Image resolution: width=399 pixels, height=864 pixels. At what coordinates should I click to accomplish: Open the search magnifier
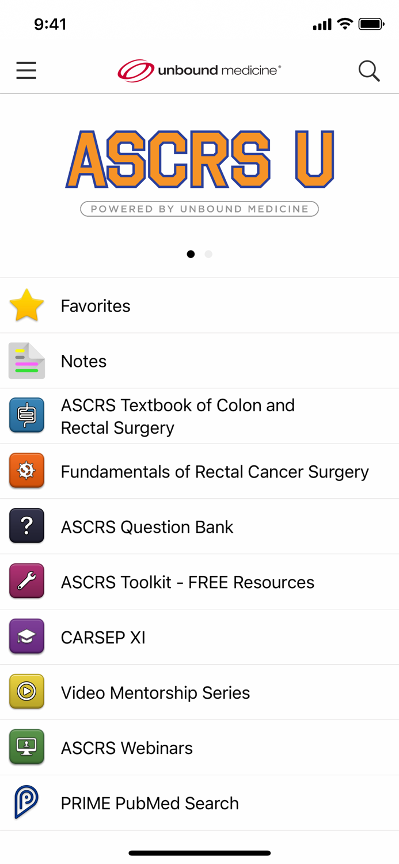tap(369, 70)
